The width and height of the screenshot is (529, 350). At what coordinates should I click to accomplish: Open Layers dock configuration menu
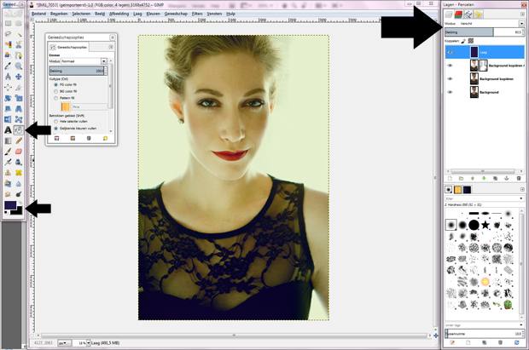tap(522, 14)
